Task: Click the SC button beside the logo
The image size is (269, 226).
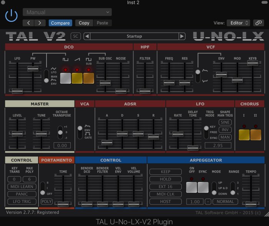Action: [76, 36]
